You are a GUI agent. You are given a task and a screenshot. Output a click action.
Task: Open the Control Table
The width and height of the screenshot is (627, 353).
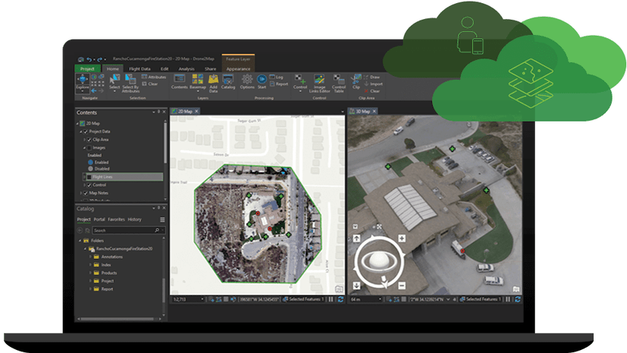[x=339, y=84]
